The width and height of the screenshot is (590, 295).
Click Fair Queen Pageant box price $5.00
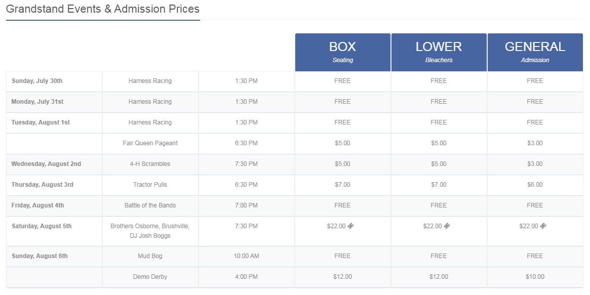click(x=342, y=143)
